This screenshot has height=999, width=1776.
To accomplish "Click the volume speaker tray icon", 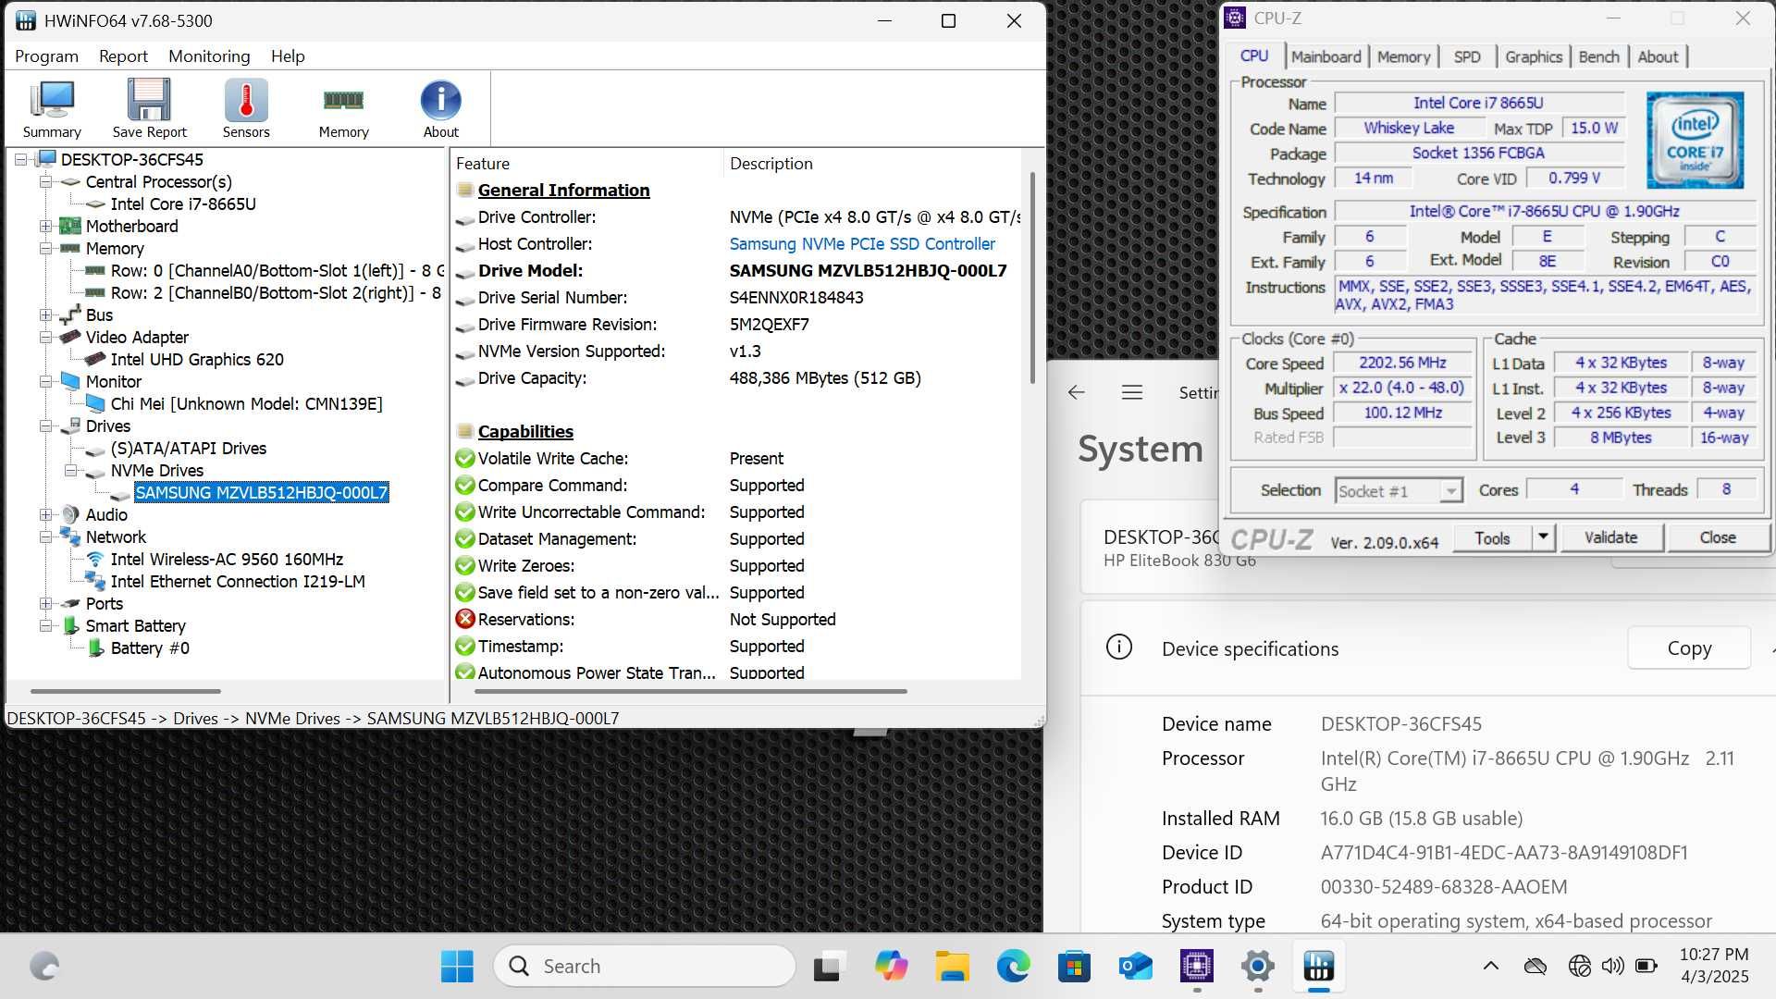I will [1612, 967].
